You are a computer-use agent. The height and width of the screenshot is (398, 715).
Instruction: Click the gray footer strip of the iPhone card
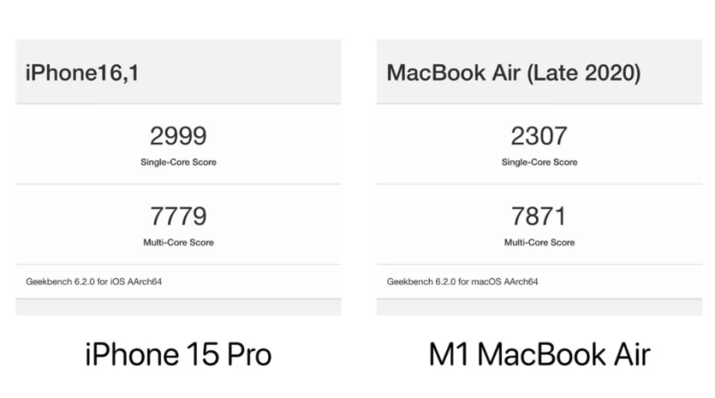178,307
